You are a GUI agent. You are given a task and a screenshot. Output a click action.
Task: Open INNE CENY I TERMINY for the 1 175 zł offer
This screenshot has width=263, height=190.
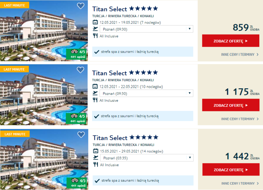tap(240, 119)
